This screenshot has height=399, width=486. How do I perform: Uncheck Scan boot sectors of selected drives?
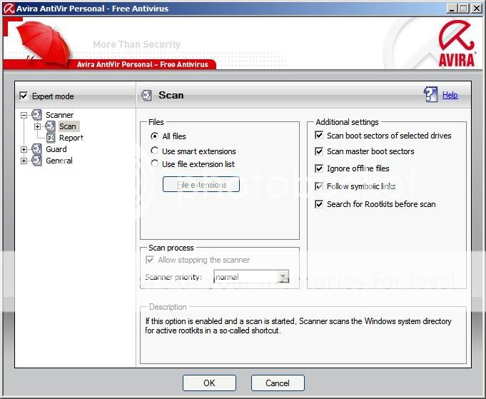coord(319,135)
